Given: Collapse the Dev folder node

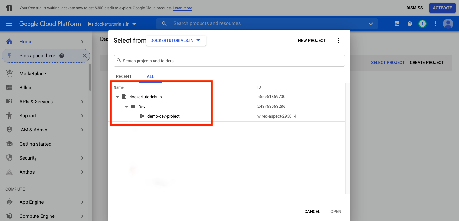Looking at the screenshot, I should (126, 107).
